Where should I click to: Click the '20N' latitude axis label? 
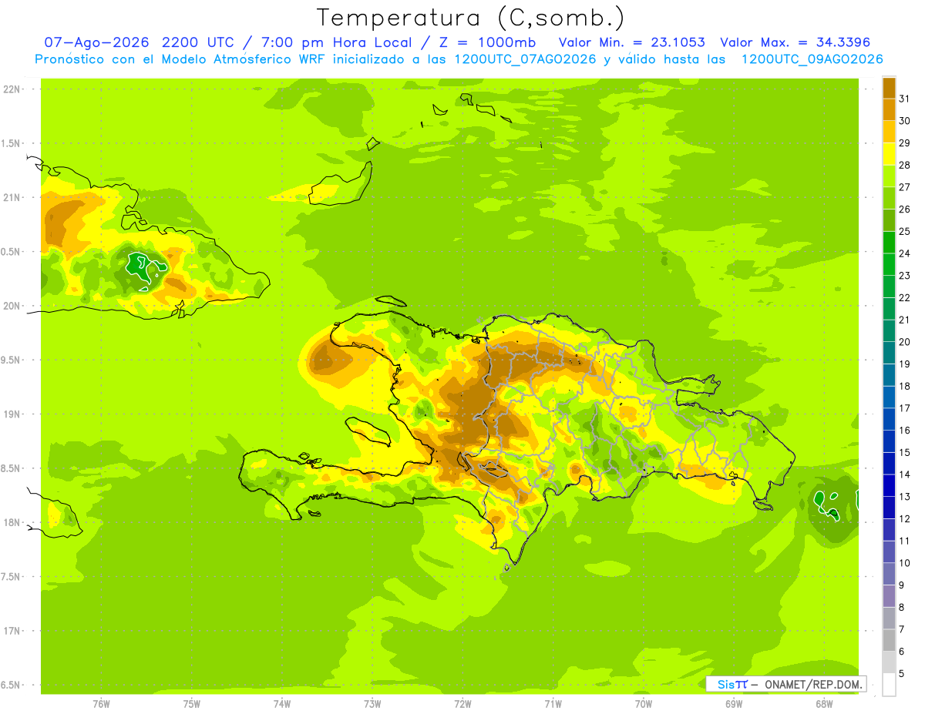pyautogui.click(x=12, y=306)
